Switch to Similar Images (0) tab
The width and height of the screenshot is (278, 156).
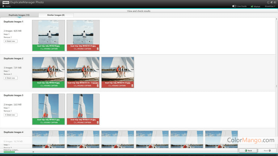point(56,15)
